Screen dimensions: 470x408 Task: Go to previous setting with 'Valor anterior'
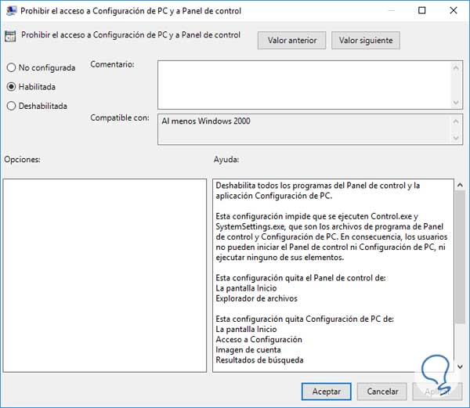pyautogui.click(x=291, y=40)
